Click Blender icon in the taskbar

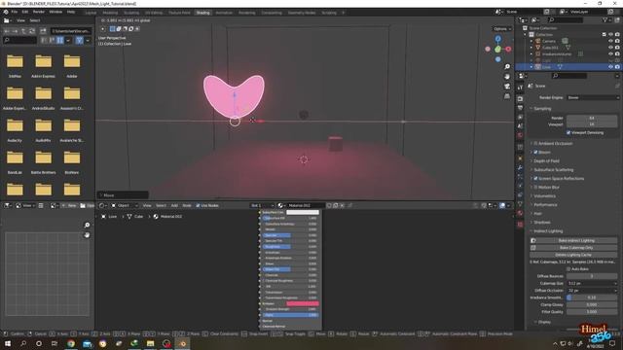click(182, 343)
